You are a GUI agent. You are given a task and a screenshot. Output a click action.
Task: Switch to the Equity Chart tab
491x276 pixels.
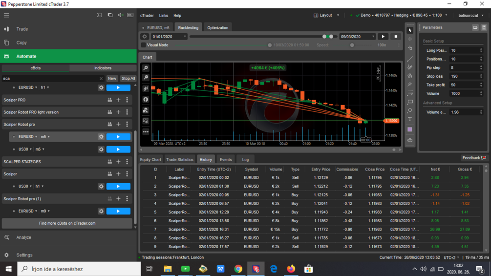pos(150,160)
